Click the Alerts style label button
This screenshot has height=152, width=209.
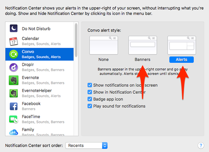pyautogui.click(x=181, y=60)
